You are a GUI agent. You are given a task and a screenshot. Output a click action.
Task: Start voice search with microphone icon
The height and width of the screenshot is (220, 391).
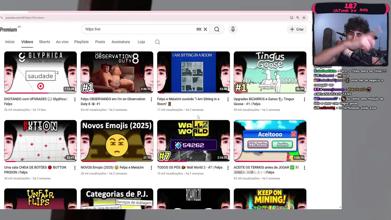[x=233, y=29]
